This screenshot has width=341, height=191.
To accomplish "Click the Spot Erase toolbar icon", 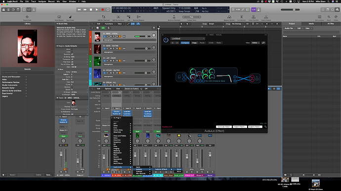I will coord(70,17).
